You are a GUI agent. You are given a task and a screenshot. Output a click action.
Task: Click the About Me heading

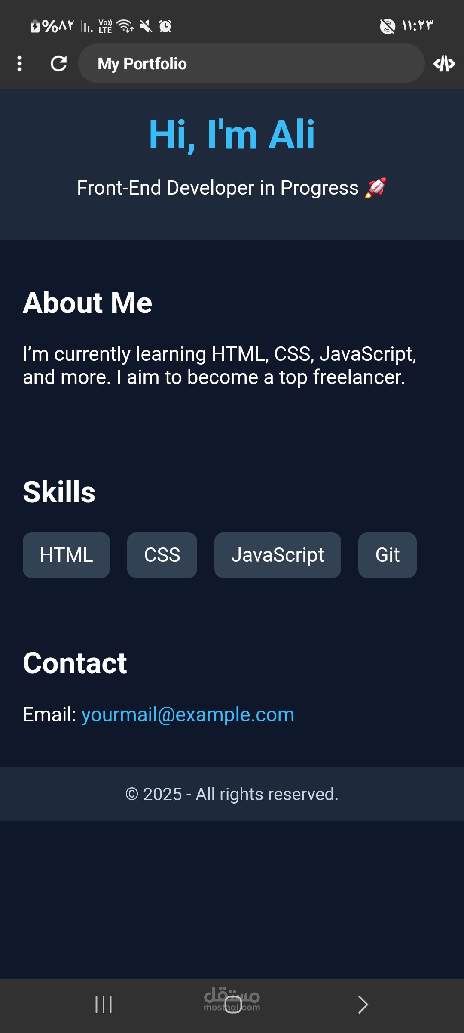(88, 302)
